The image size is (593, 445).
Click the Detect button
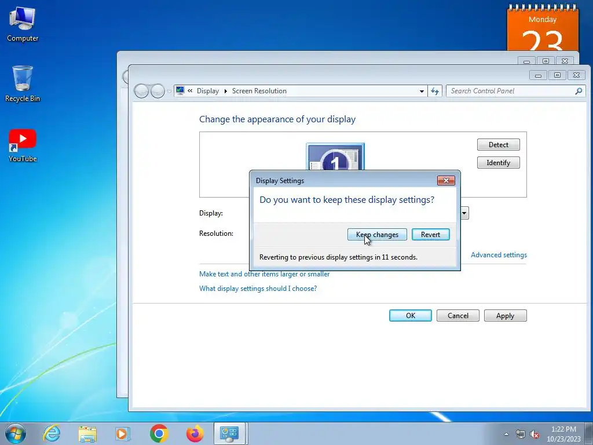point(499,144)
